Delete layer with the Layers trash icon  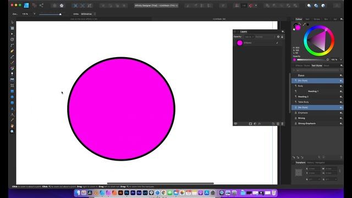pyautogui.click(x=282, y=124)
